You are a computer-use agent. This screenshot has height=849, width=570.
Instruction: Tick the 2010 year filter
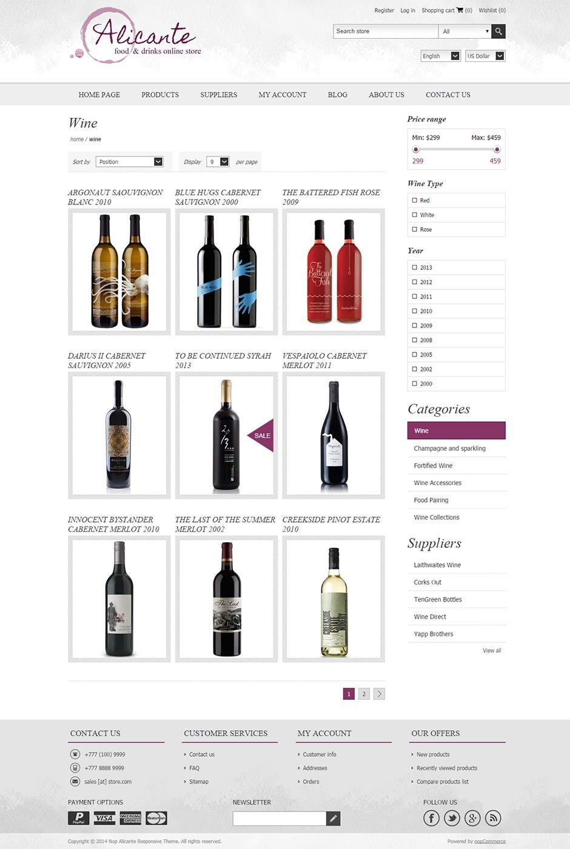click(x=415, y=311)
